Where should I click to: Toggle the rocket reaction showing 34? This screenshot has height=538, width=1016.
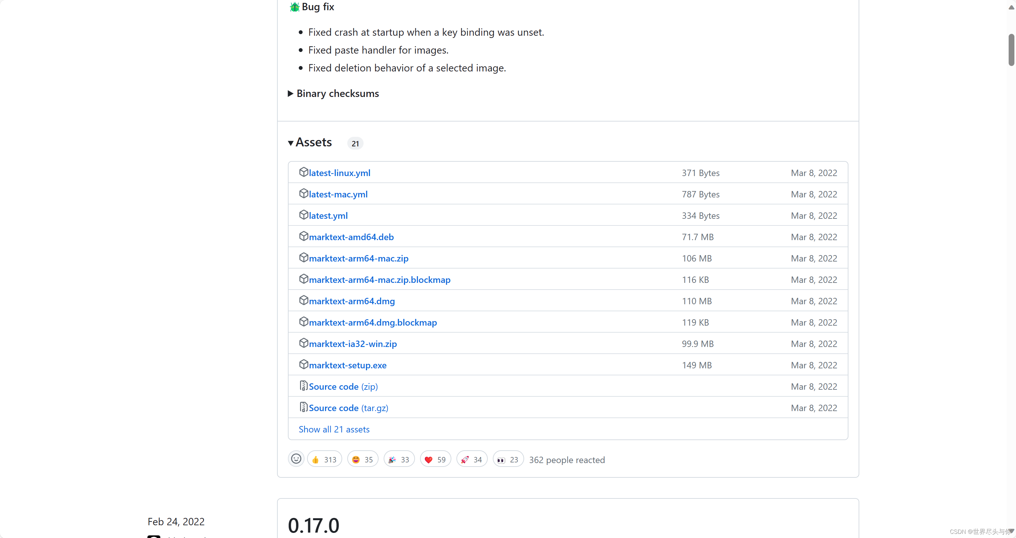[471, 458]
